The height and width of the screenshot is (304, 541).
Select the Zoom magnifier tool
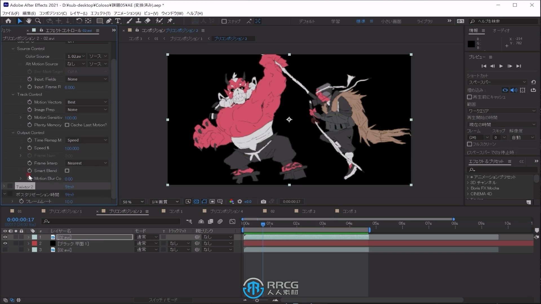click(x=38, y=21)
